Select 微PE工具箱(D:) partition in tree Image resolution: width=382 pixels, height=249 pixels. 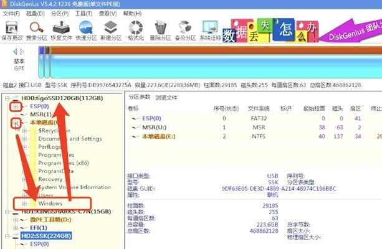[x=50, y=220]
